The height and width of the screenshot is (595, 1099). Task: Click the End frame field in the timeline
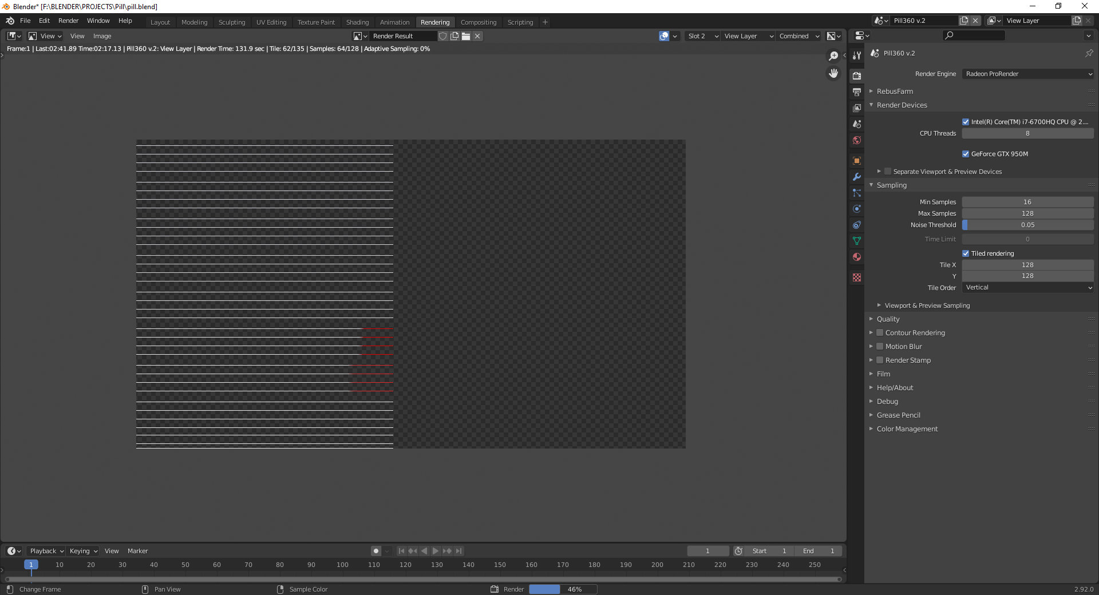(818, 551)
